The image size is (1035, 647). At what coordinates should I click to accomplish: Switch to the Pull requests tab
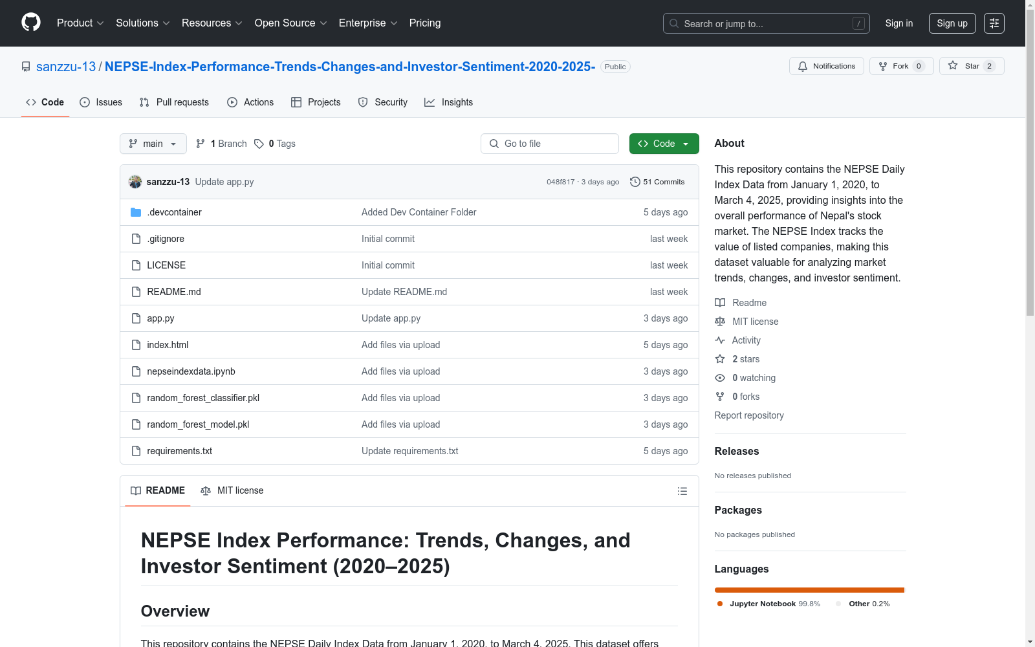point(174,102)
